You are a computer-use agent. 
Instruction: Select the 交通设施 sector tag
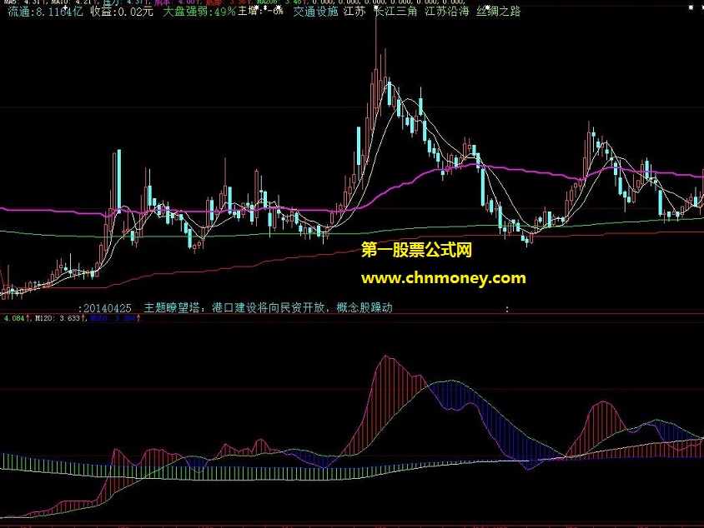tap(315, 11)
